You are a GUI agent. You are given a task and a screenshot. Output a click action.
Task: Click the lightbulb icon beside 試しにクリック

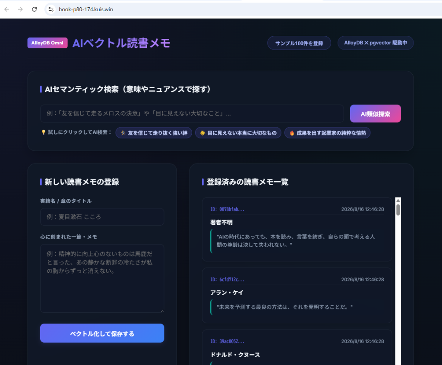tap(44, 132)
